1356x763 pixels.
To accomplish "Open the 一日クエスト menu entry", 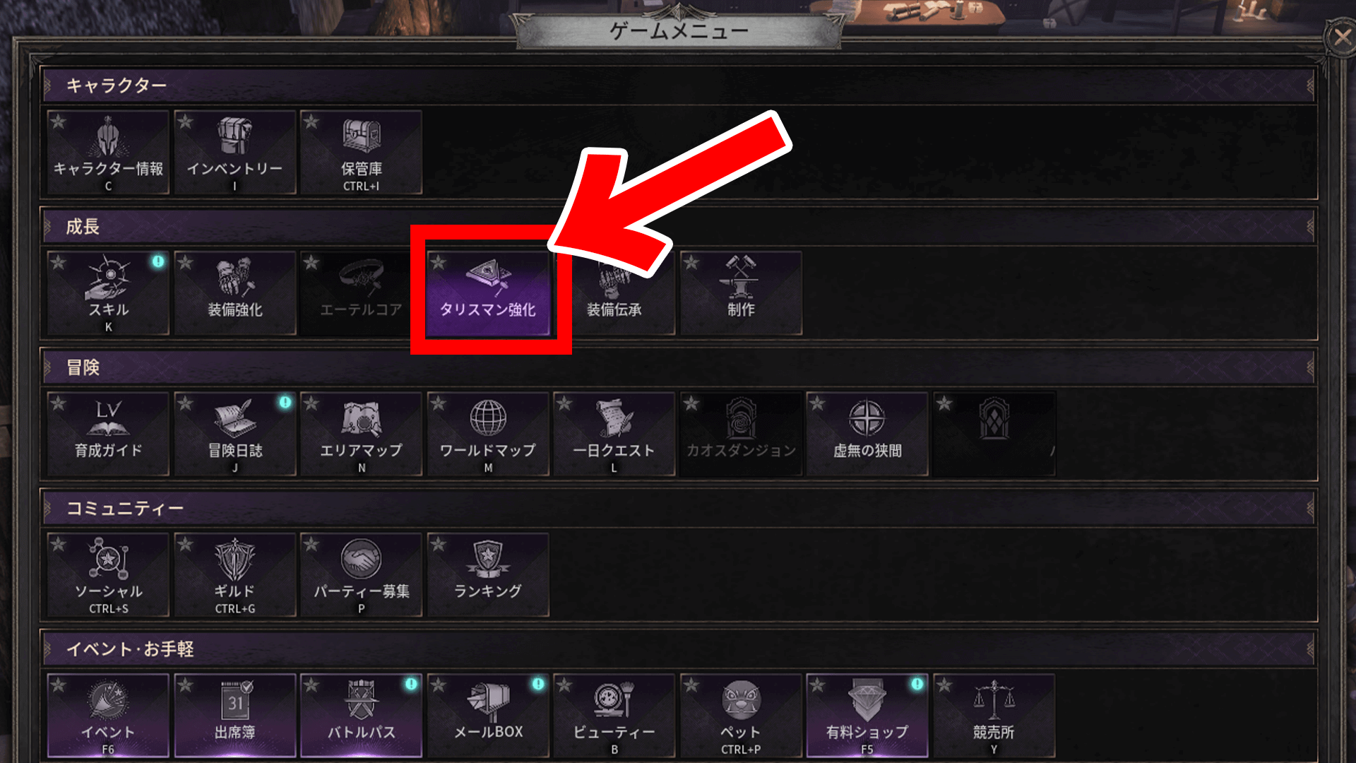I will point(614,433).
